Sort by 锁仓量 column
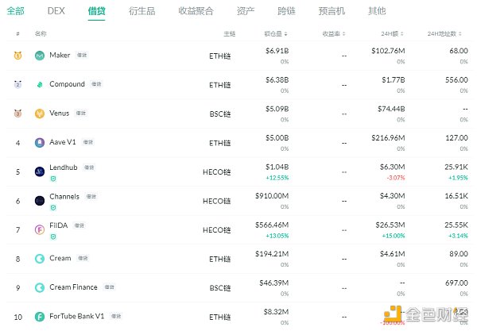Image resolution: width=477 pixels, height=331 pixels. click(x=276, y=33)
